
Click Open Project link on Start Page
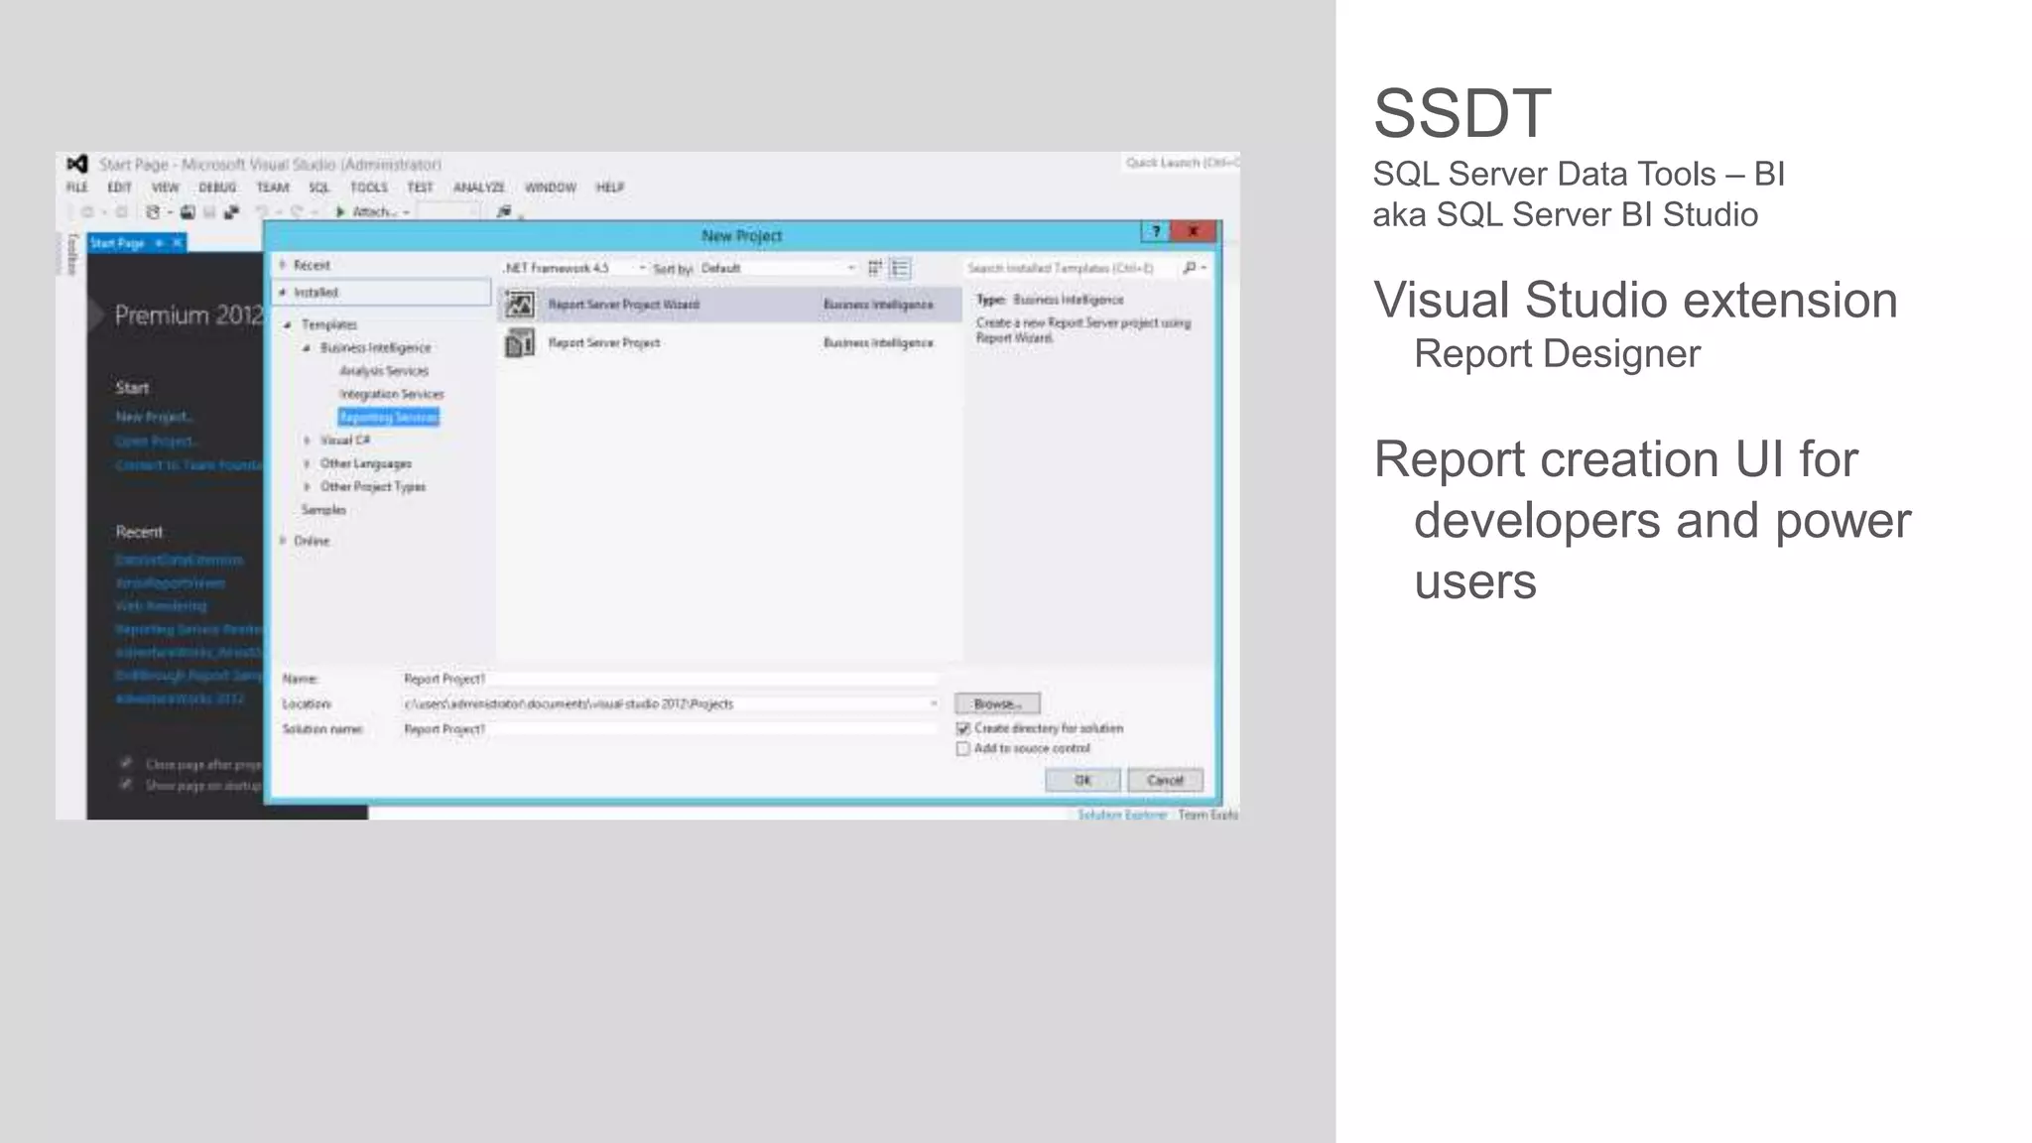point(157,442)
